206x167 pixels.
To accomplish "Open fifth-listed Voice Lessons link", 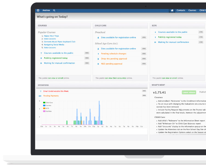I will (x=50, y=48).
